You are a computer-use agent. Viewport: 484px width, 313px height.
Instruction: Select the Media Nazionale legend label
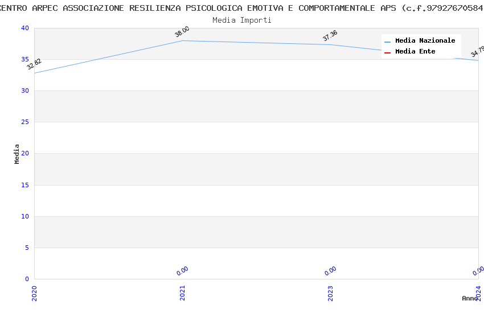coord(425,41)
